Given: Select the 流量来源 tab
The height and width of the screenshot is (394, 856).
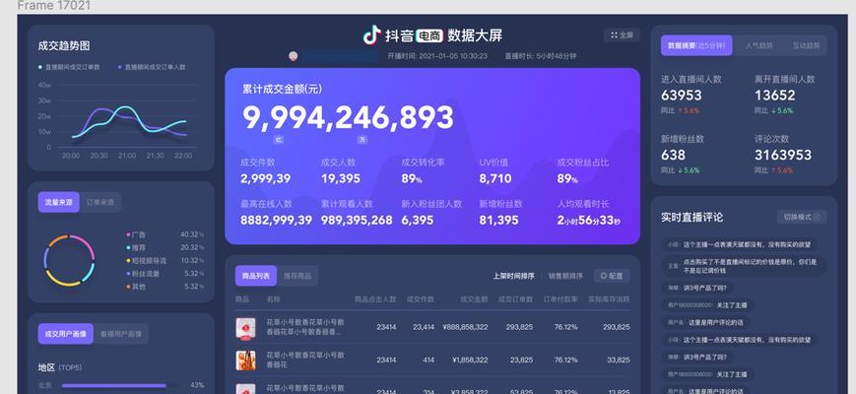Looking at the screenshot, I should pos(58,203).
